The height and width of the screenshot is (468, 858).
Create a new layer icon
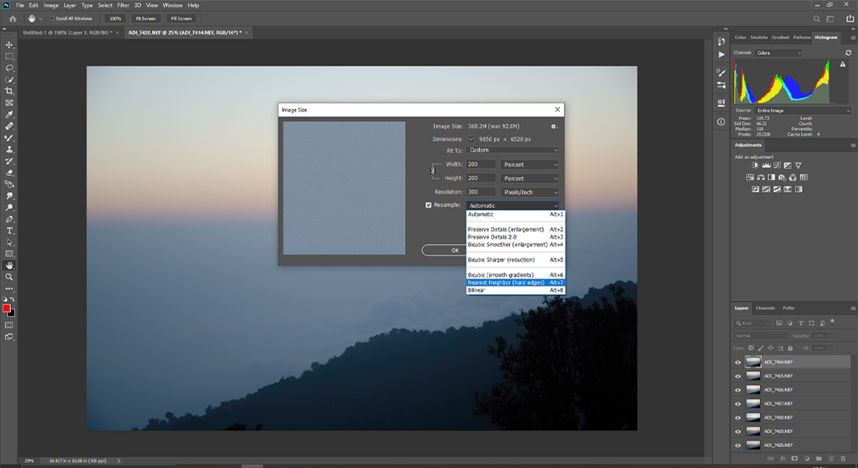pos(831,458)
